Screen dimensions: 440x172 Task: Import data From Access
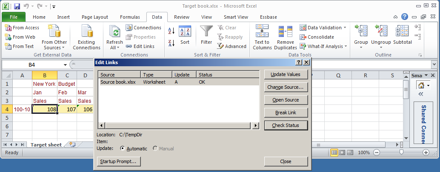22,28
